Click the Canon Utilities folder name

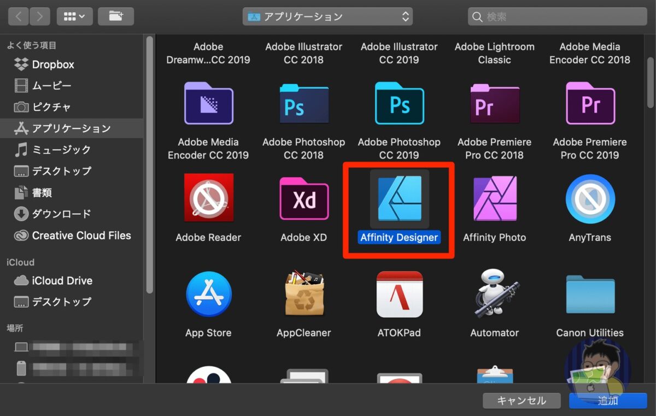click(590, 332)
